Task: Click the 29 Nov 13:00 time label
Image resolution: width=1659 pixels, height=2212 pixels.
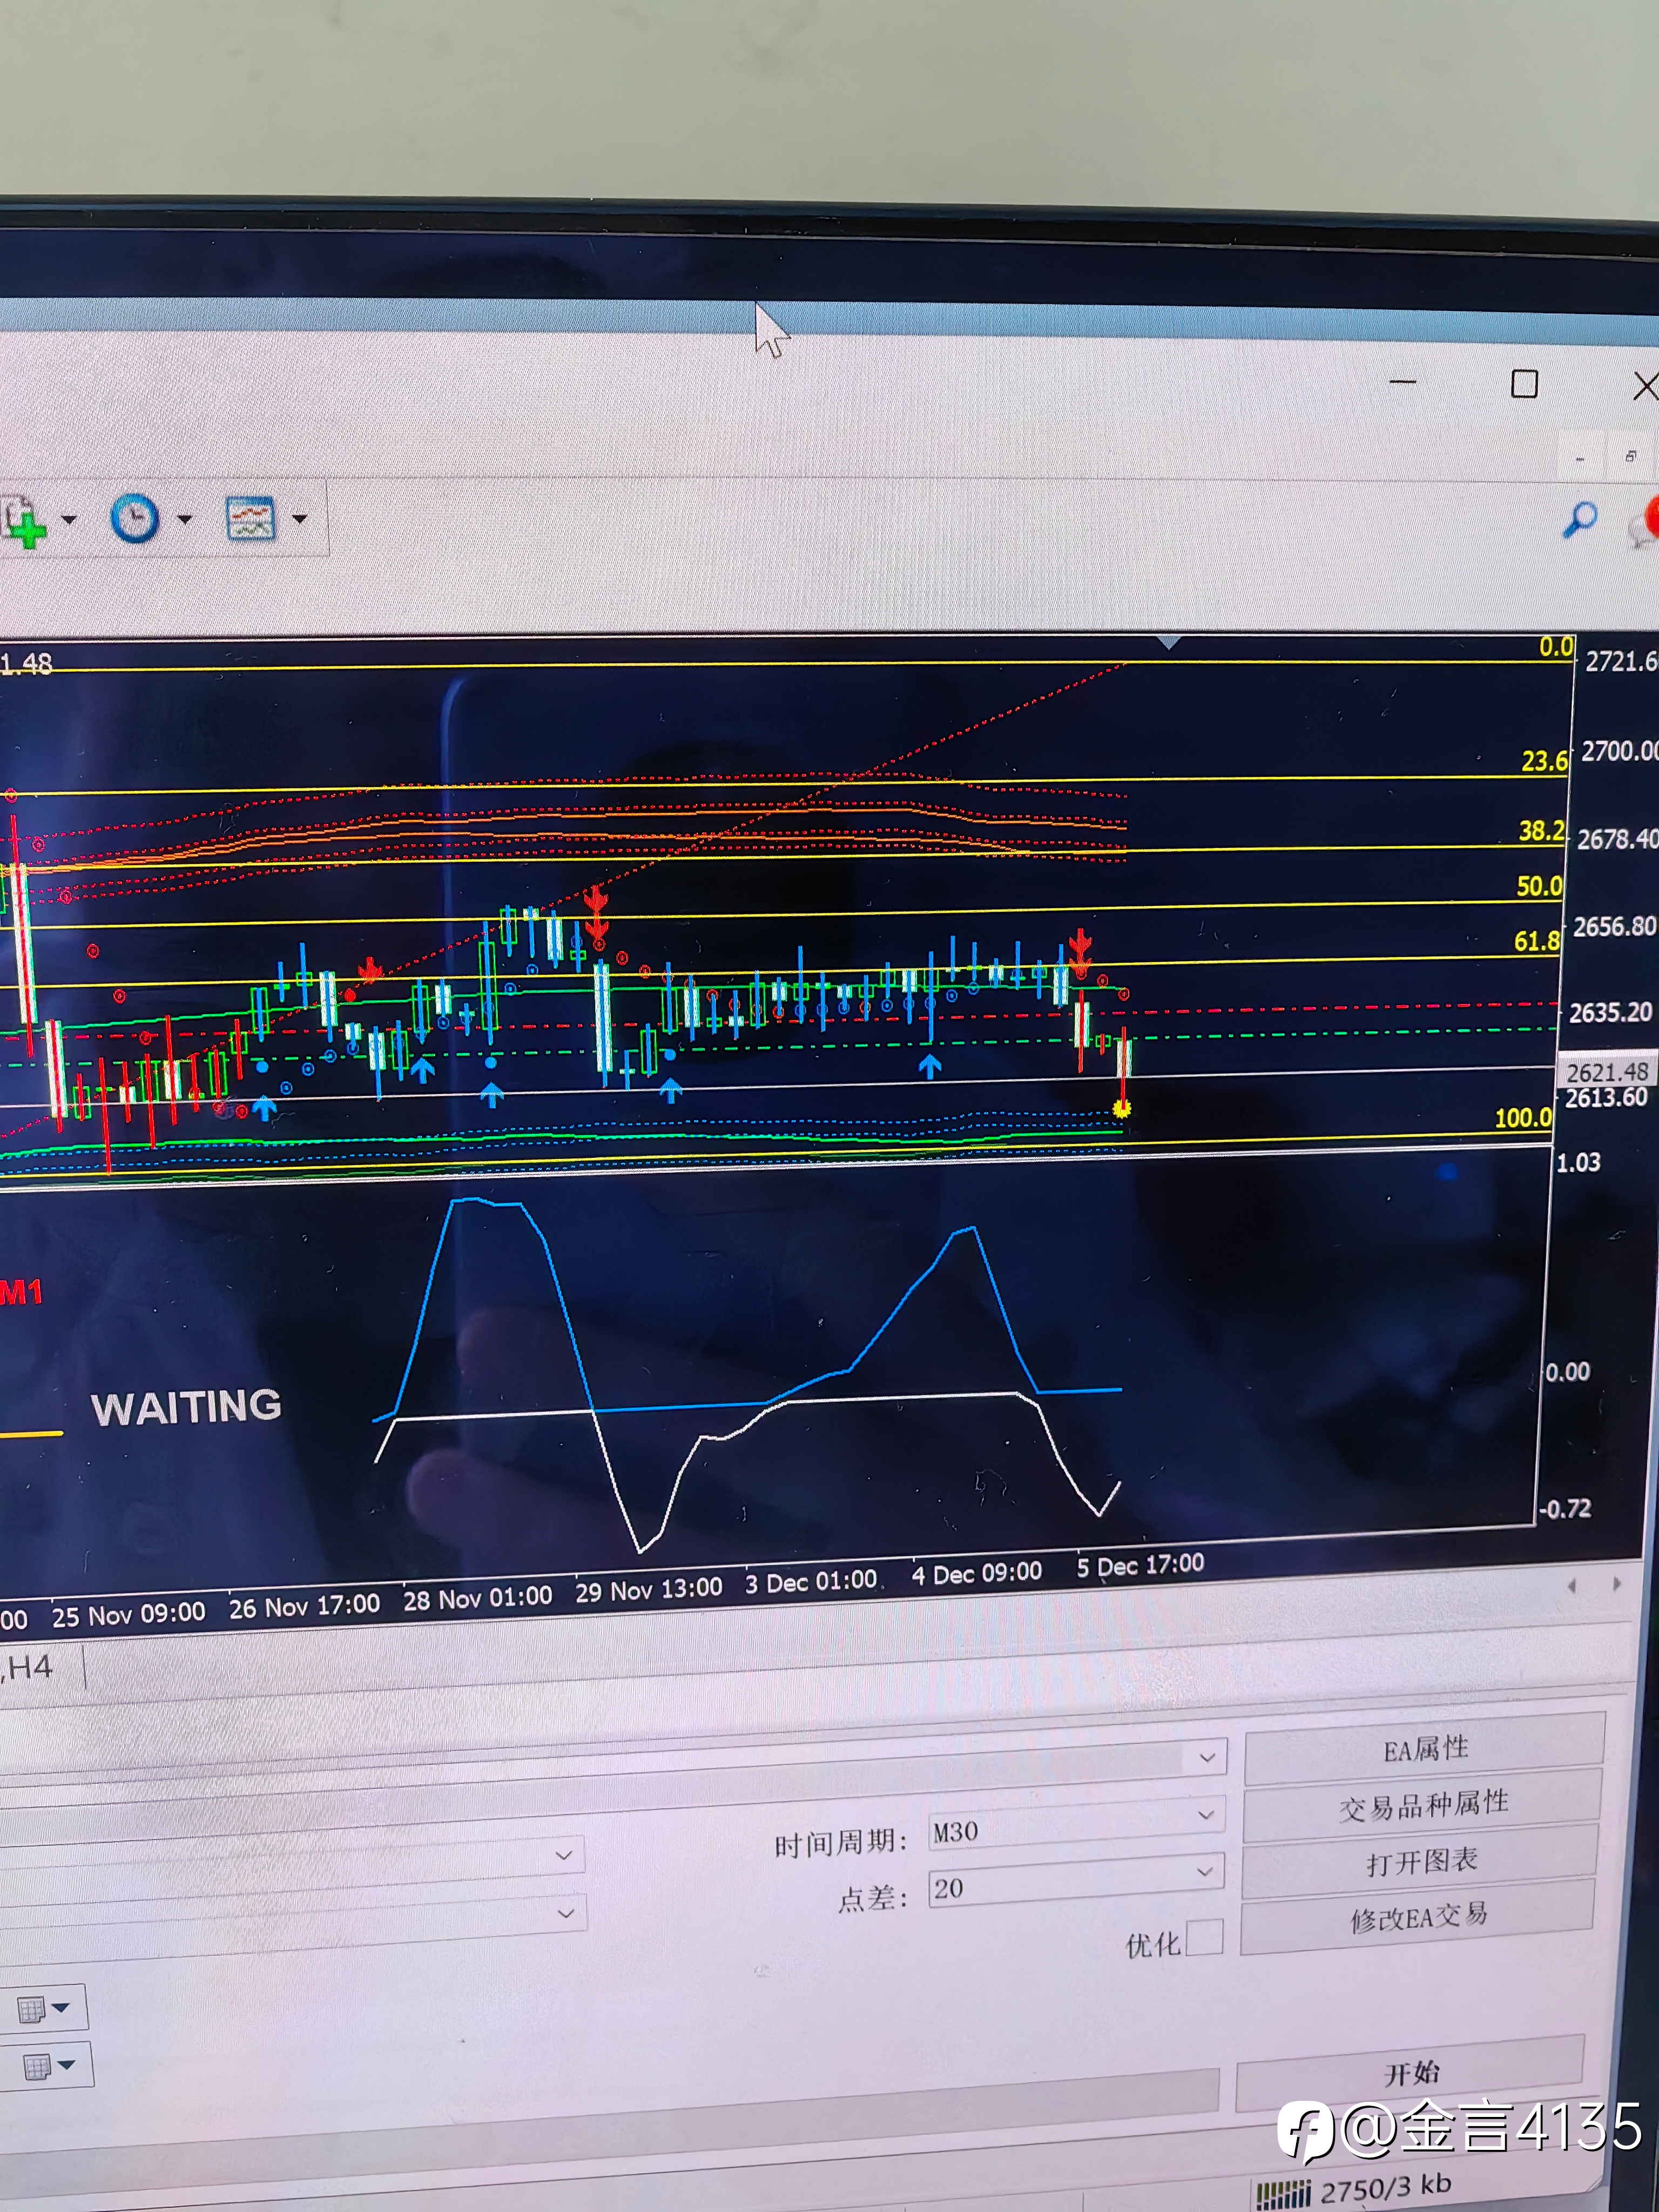Action: 648,1589
